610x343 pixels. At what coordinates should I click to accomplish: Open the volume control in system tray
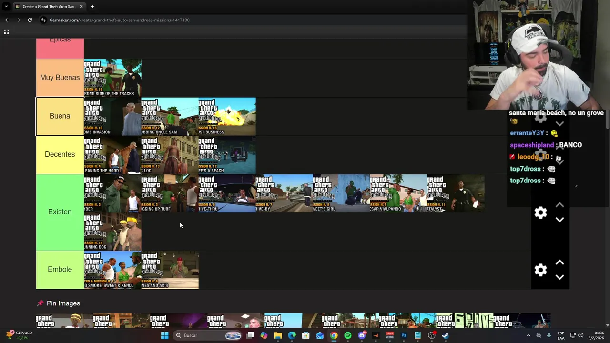pos(580,335)
